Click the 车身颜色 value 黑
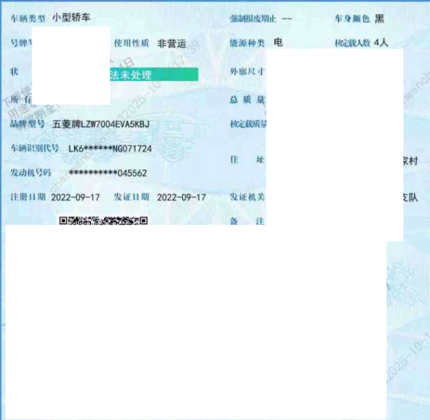The height and width of the screenshot is (420, 430). pyautogui.click(x=379, y=19)
